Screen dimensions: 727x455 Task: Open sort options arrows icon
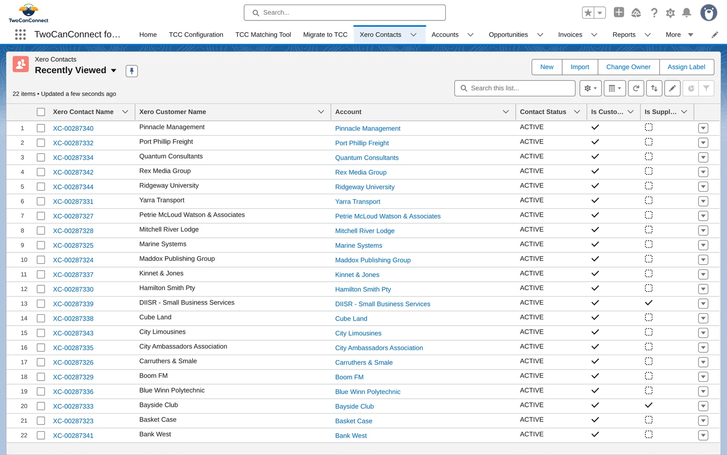coord(654,88)
